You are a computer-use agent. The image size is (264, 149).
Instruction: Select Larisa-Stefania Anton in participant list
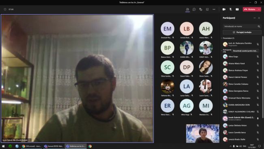[241, 125]
